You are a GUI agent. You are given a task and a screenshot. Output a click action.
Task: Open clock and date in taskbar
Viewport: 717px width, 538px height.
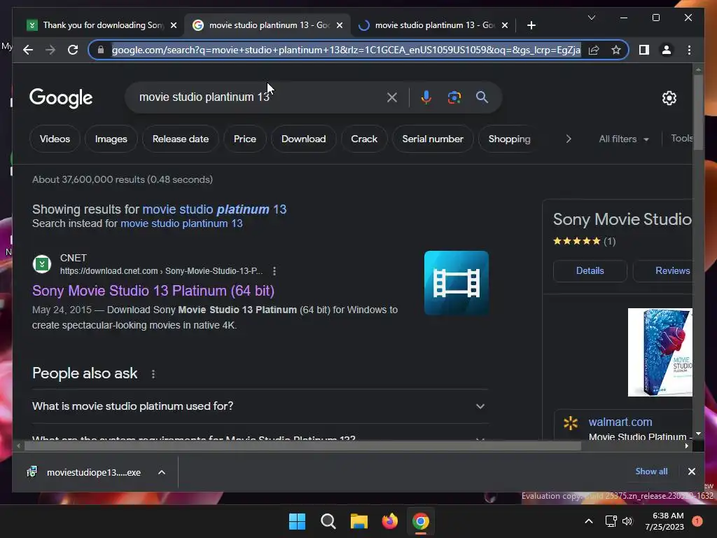click(664, 521)
